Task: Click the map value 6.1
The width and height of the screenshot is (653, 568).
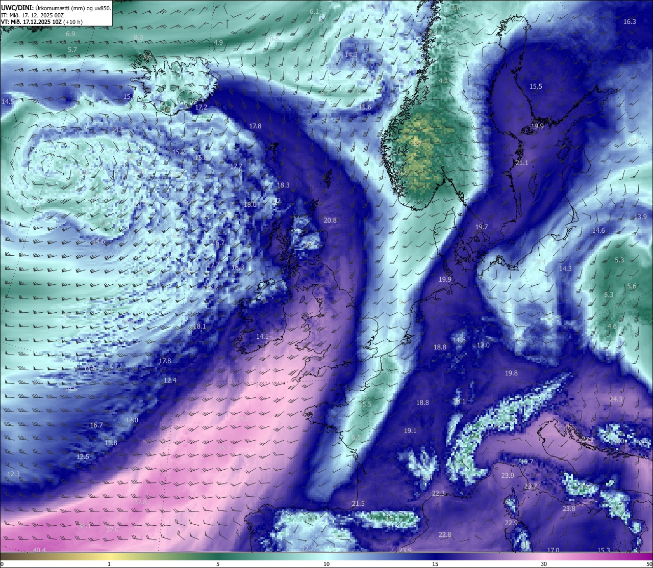Action: pos(314,12)
